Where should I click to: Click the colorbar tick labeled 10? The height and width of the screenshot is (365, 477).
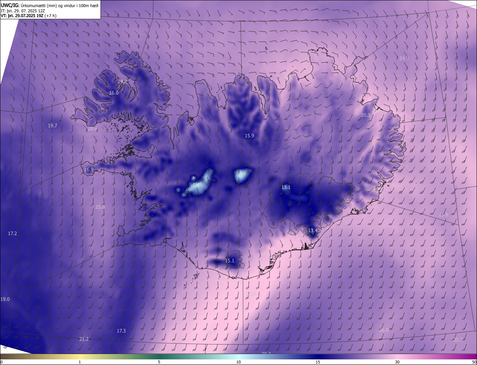click(x=238, y=362)
